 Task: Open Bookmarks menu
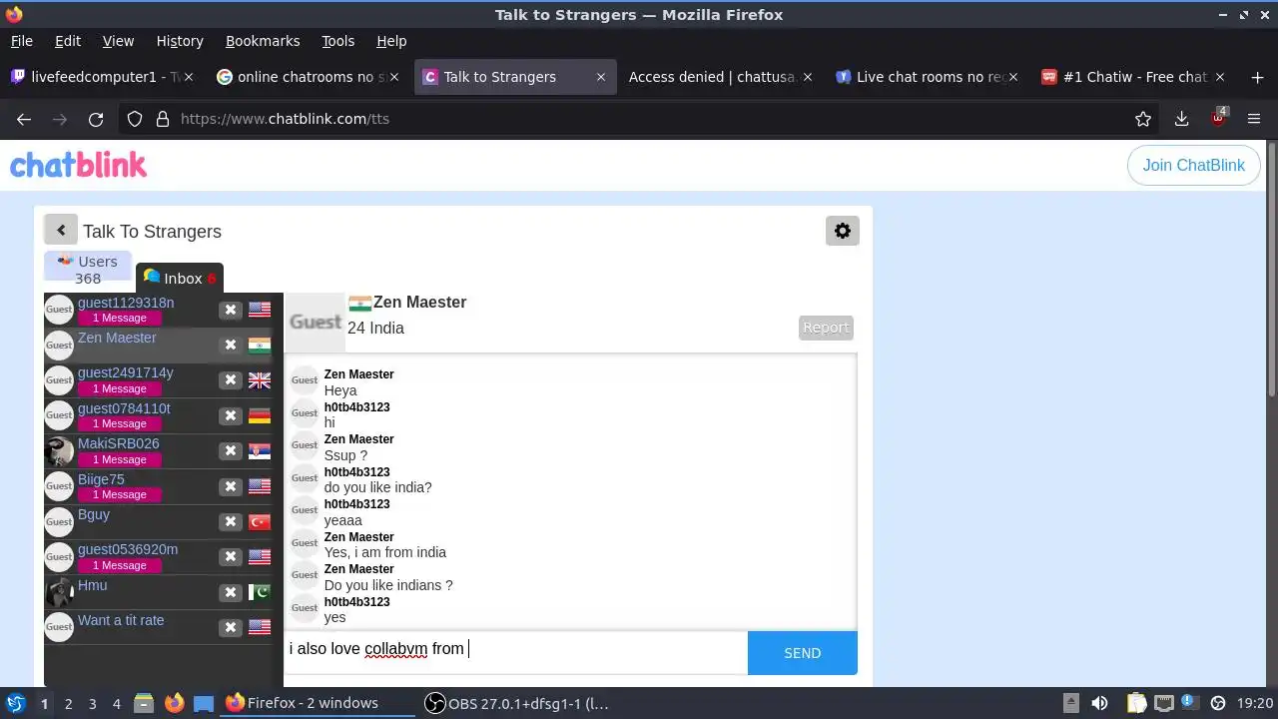263,41
